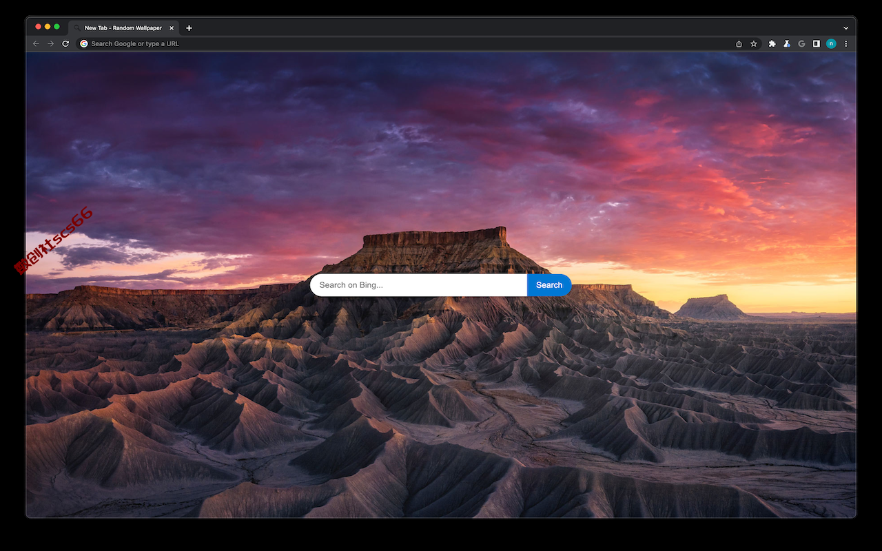Toggle the browser side panel
The width and height of the screenshot is (882, 551).
[x=817, y=43]
